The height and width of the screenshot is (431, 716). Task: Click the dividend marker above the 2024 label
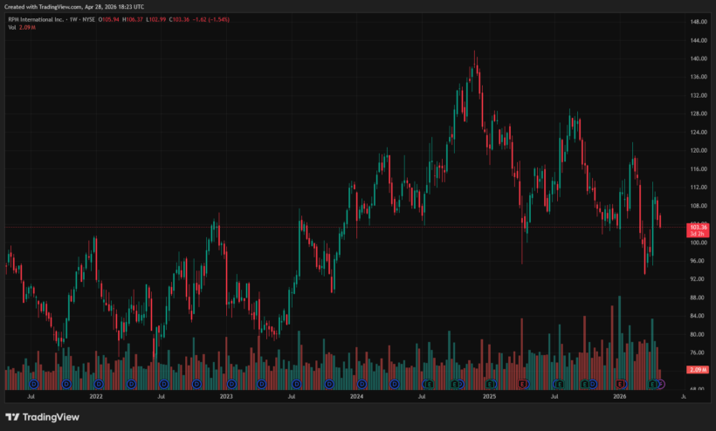point(361,385)
